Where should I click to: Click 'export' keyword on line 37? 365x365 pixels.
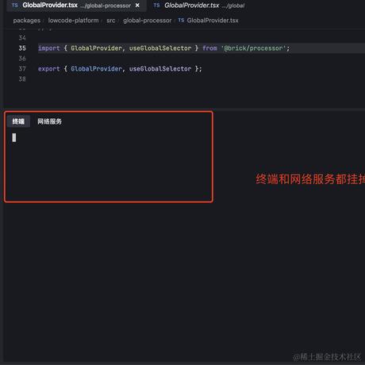49,69
